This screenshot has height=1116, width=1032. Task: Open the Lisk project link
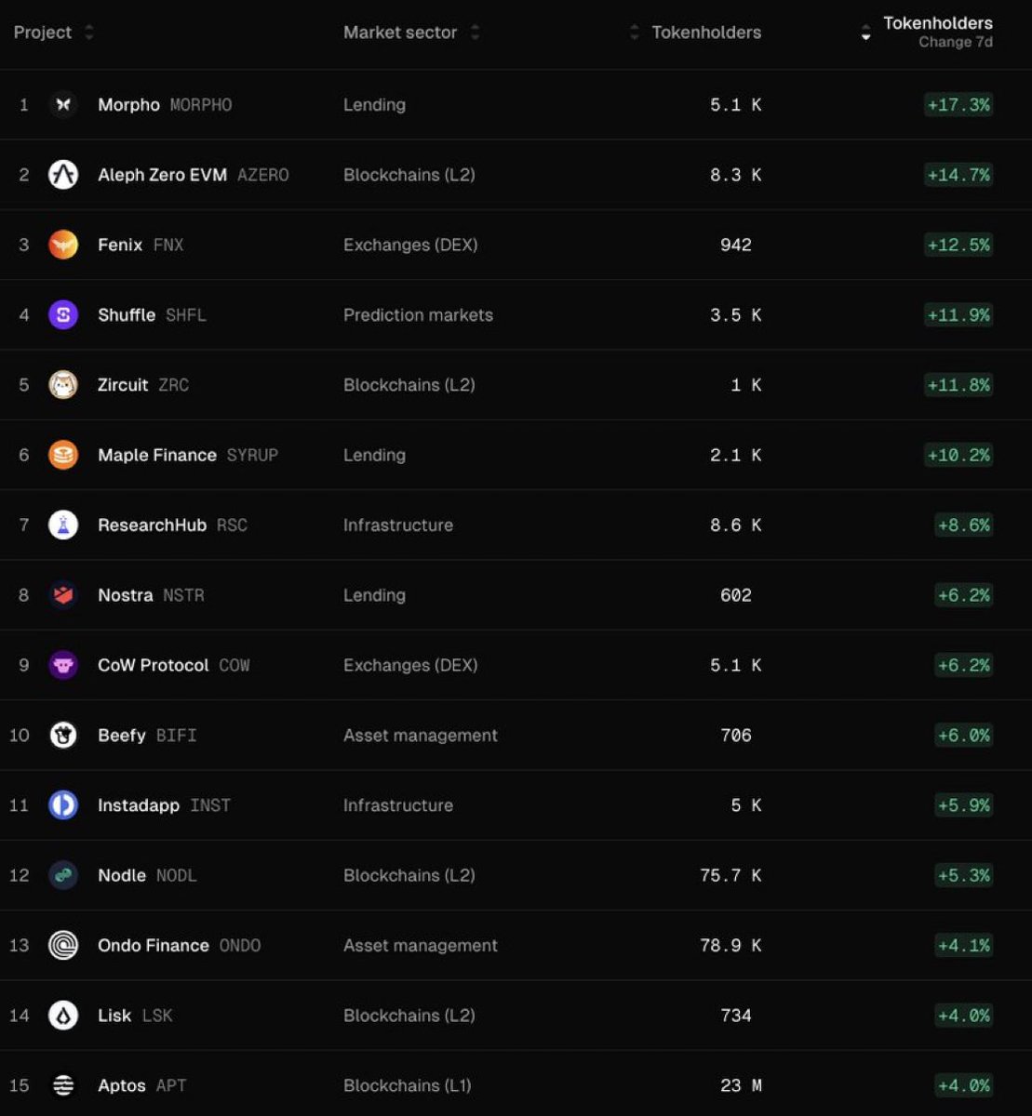[114, 1016]
